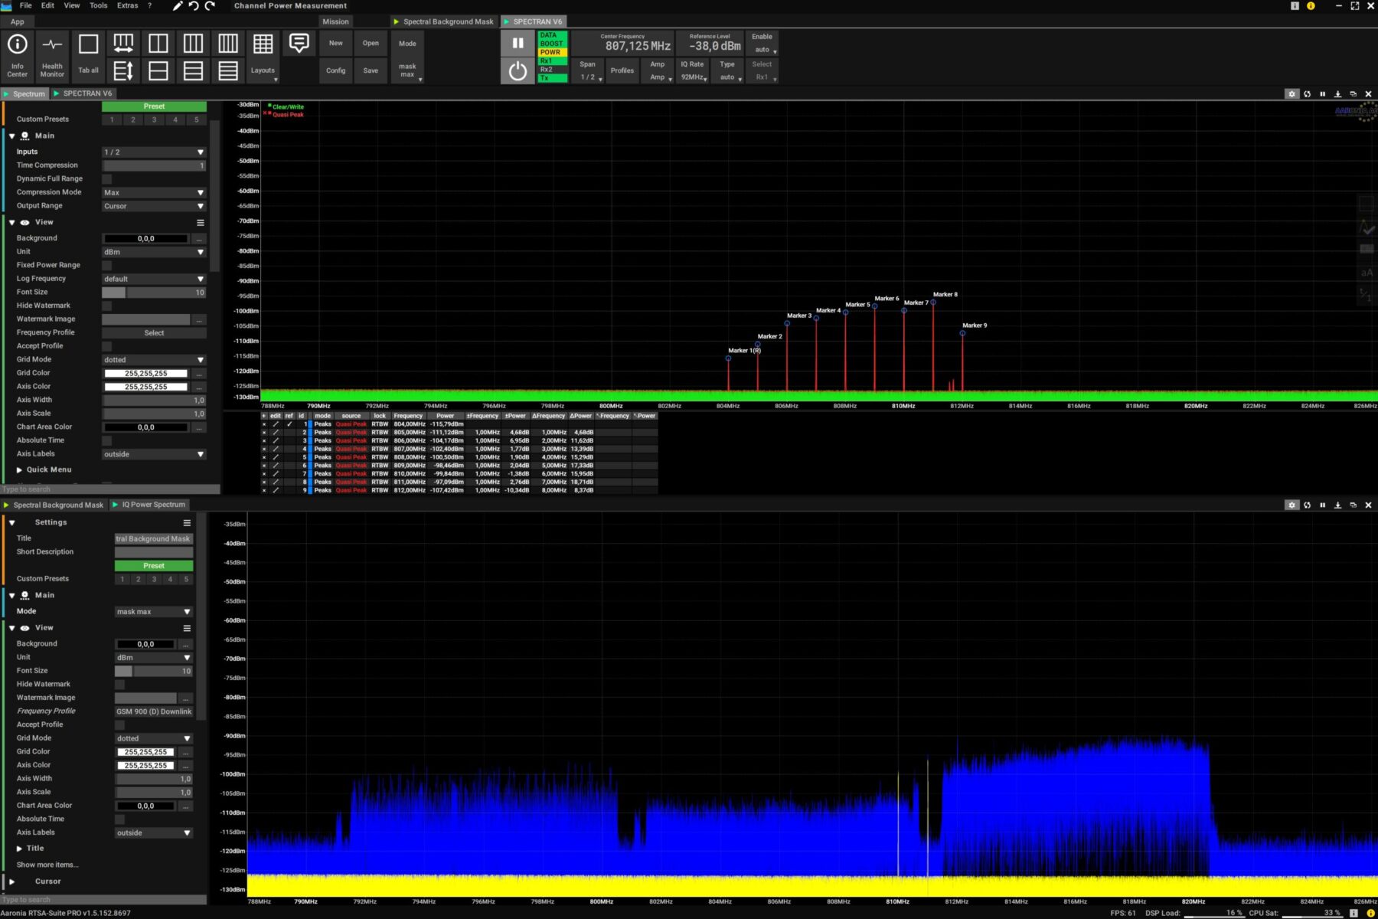Open the Compression Mode dropdown
Screen dimensions: 1378x919
(x=154, y=192)
